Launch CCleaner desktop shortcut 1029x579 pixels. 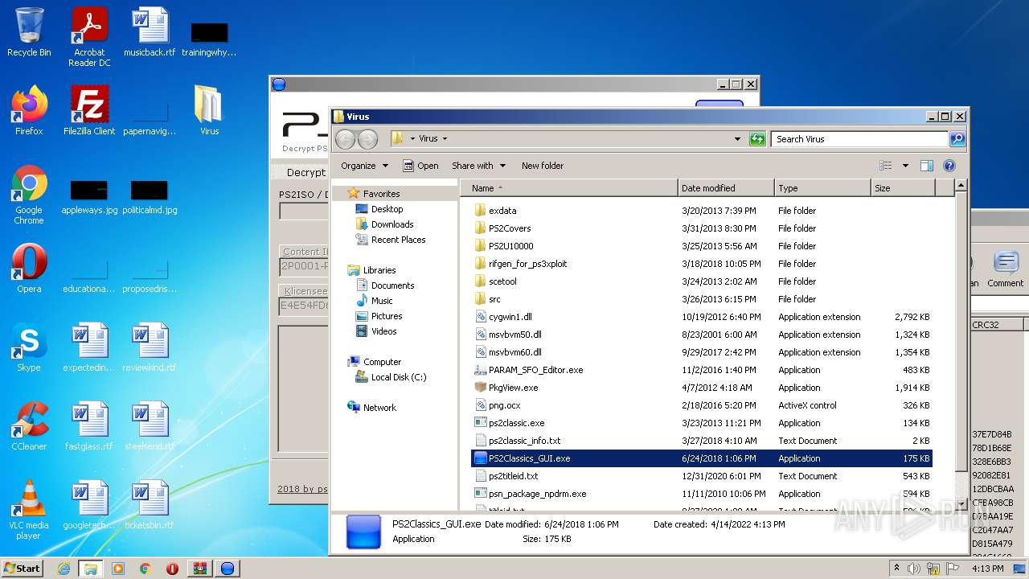29,426
